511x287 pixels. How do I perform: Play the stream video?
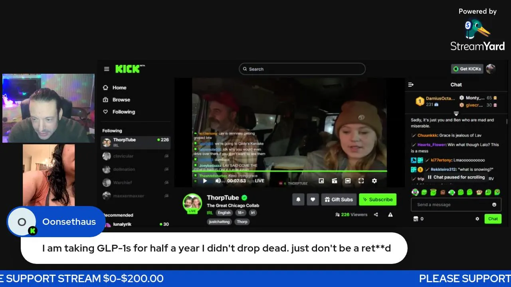click(205, 181)
